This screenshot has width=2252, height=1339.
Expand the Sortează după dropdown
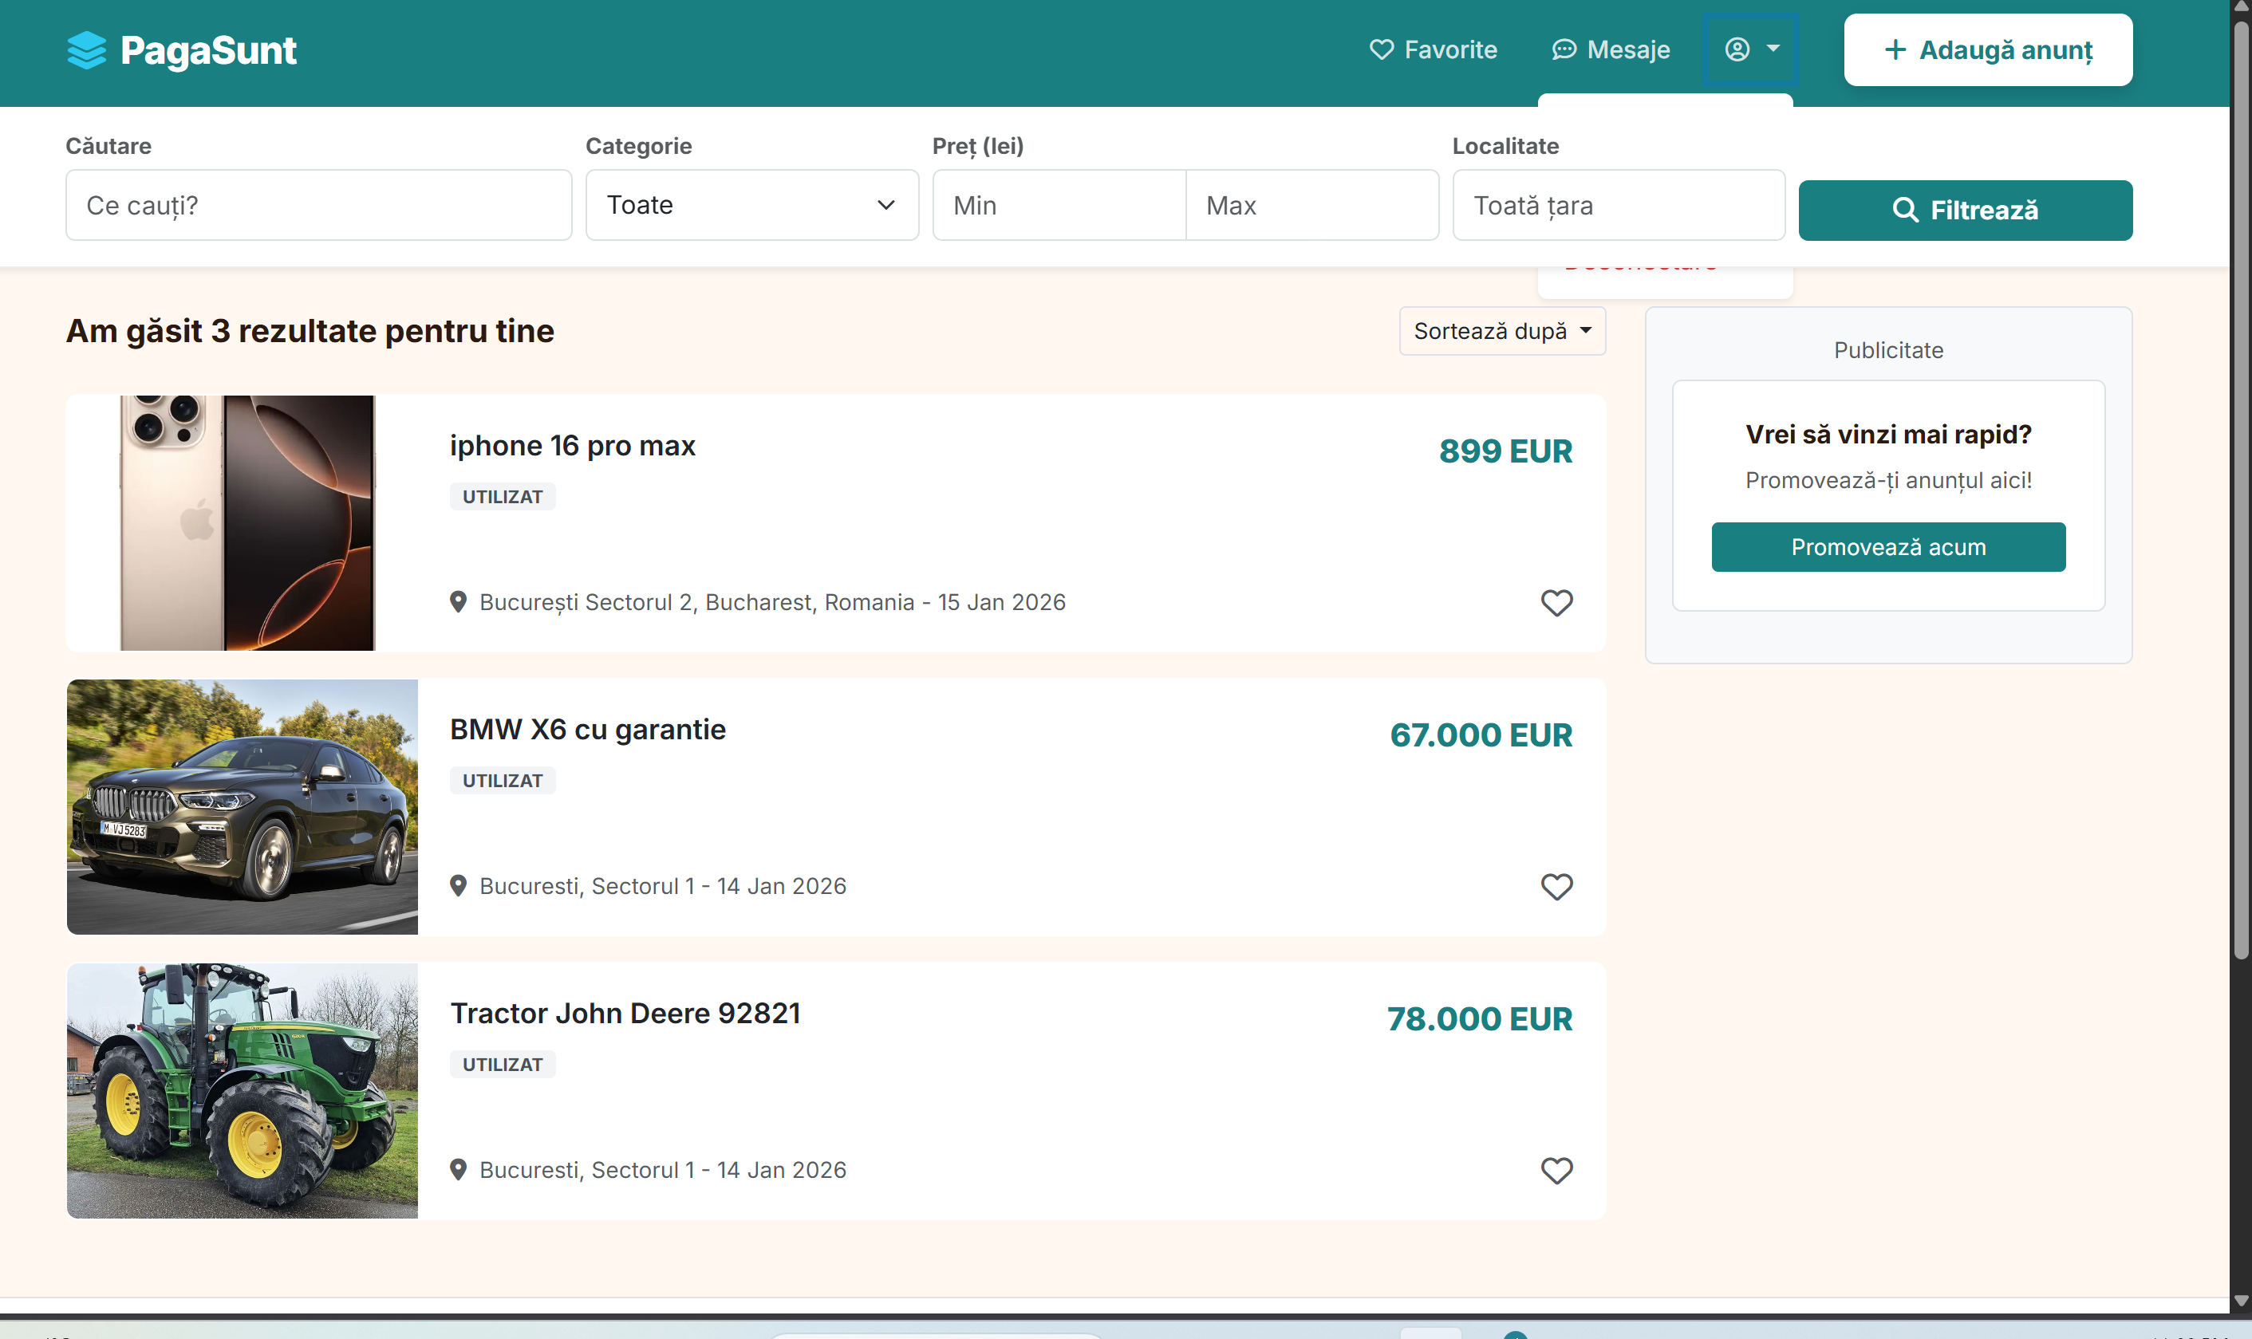(1502, 331)
